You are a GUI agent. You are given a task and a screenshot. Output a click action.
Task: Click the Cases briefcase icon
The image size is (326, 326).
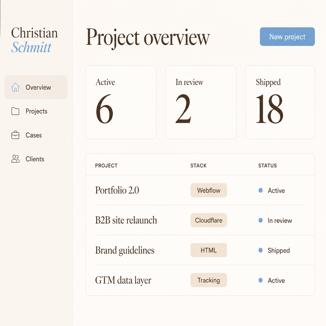coord(15,135)
